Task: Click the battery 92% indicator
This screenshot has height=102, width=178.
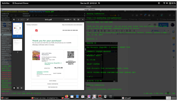Action: pos(172,3)
